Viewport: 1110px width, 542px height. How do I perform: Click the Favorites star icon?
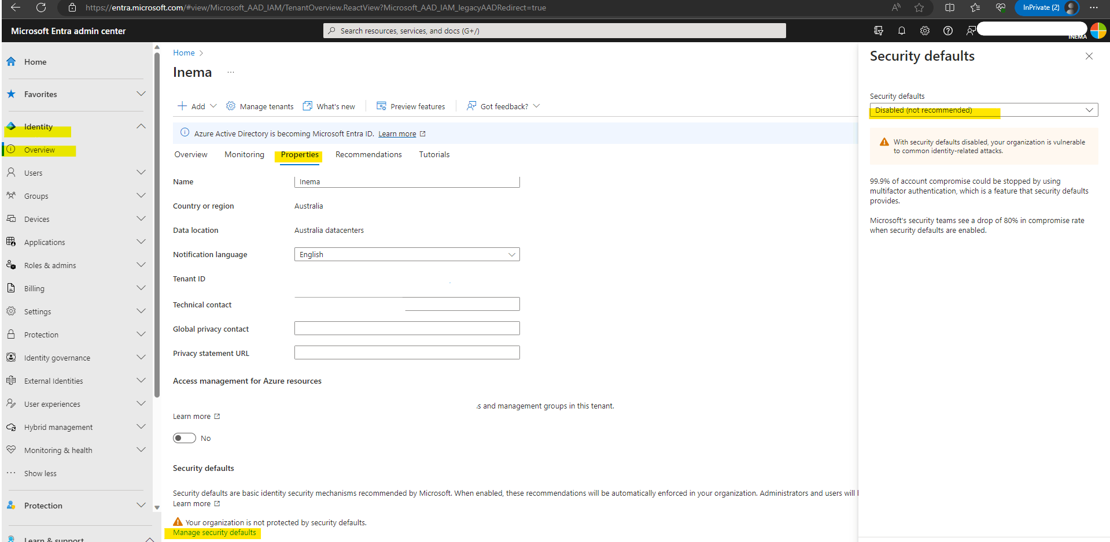[x=11, y=94]
